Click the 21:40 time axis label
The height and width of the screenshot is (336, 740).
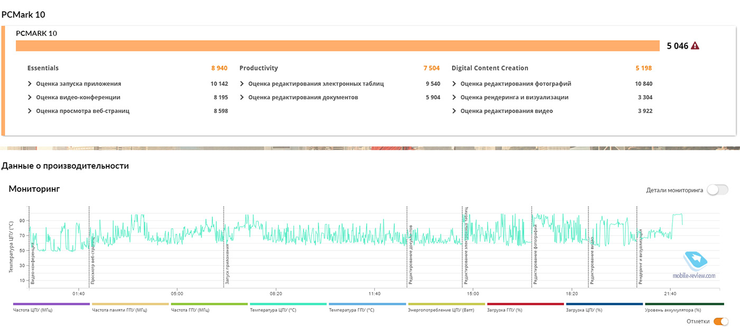[x=670, y=293]
